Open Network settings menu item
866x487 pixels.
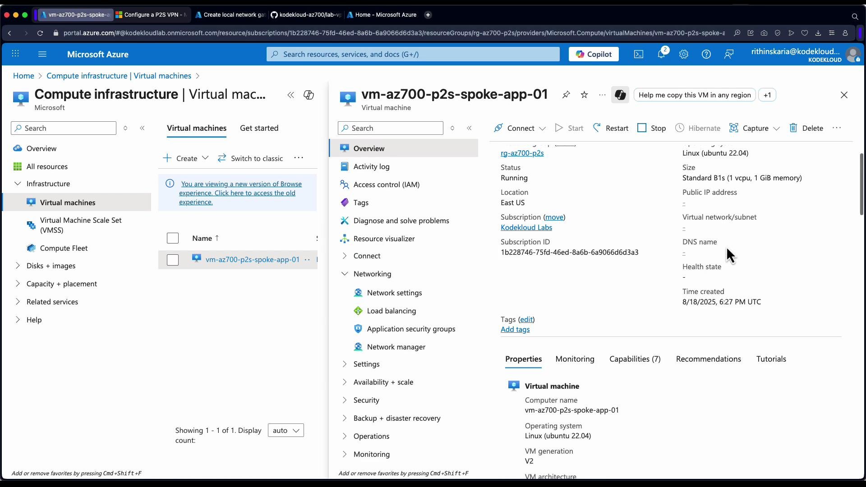click(x=394, y=293)
